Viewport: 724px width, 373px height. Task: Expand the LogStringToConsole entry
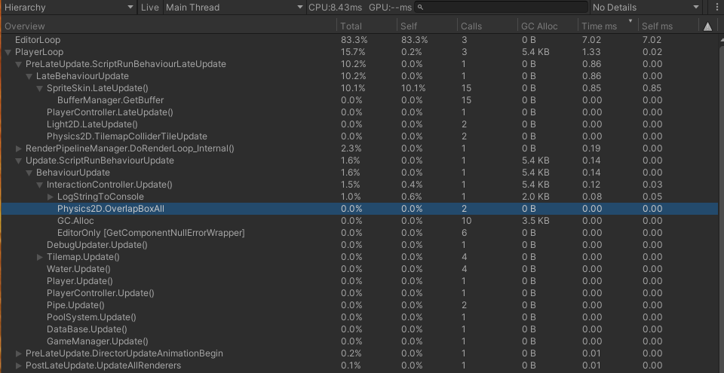[51, 197]
